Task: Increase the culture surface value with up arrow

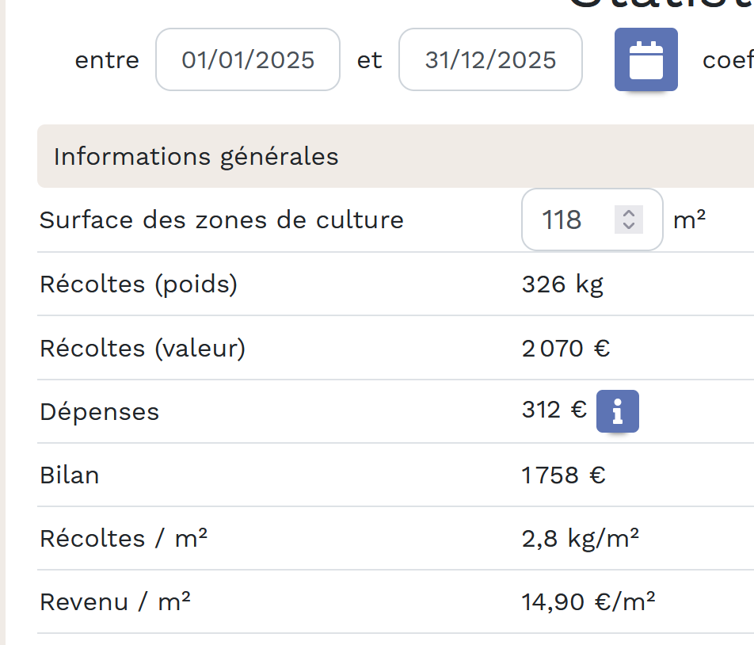Action: [629, 213]
